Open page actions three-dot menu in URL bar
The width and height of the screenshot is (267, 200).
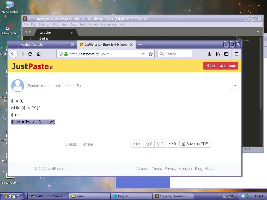tap(143, 54)
